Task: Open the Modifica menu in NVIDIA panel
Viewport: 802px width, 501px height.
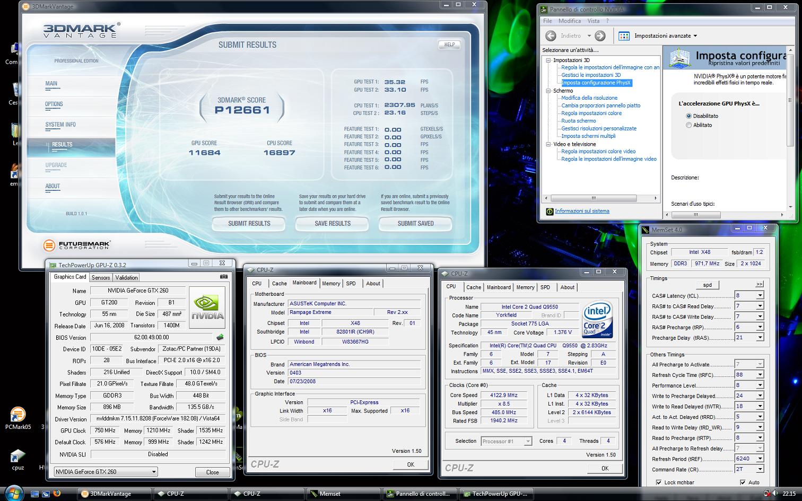Action: [570, 21]
